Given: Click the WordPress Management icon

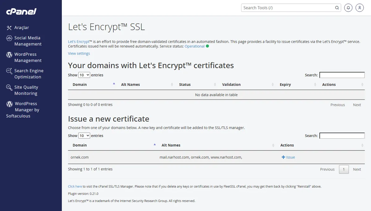Looking at the screenshot, I should point(9,55).
